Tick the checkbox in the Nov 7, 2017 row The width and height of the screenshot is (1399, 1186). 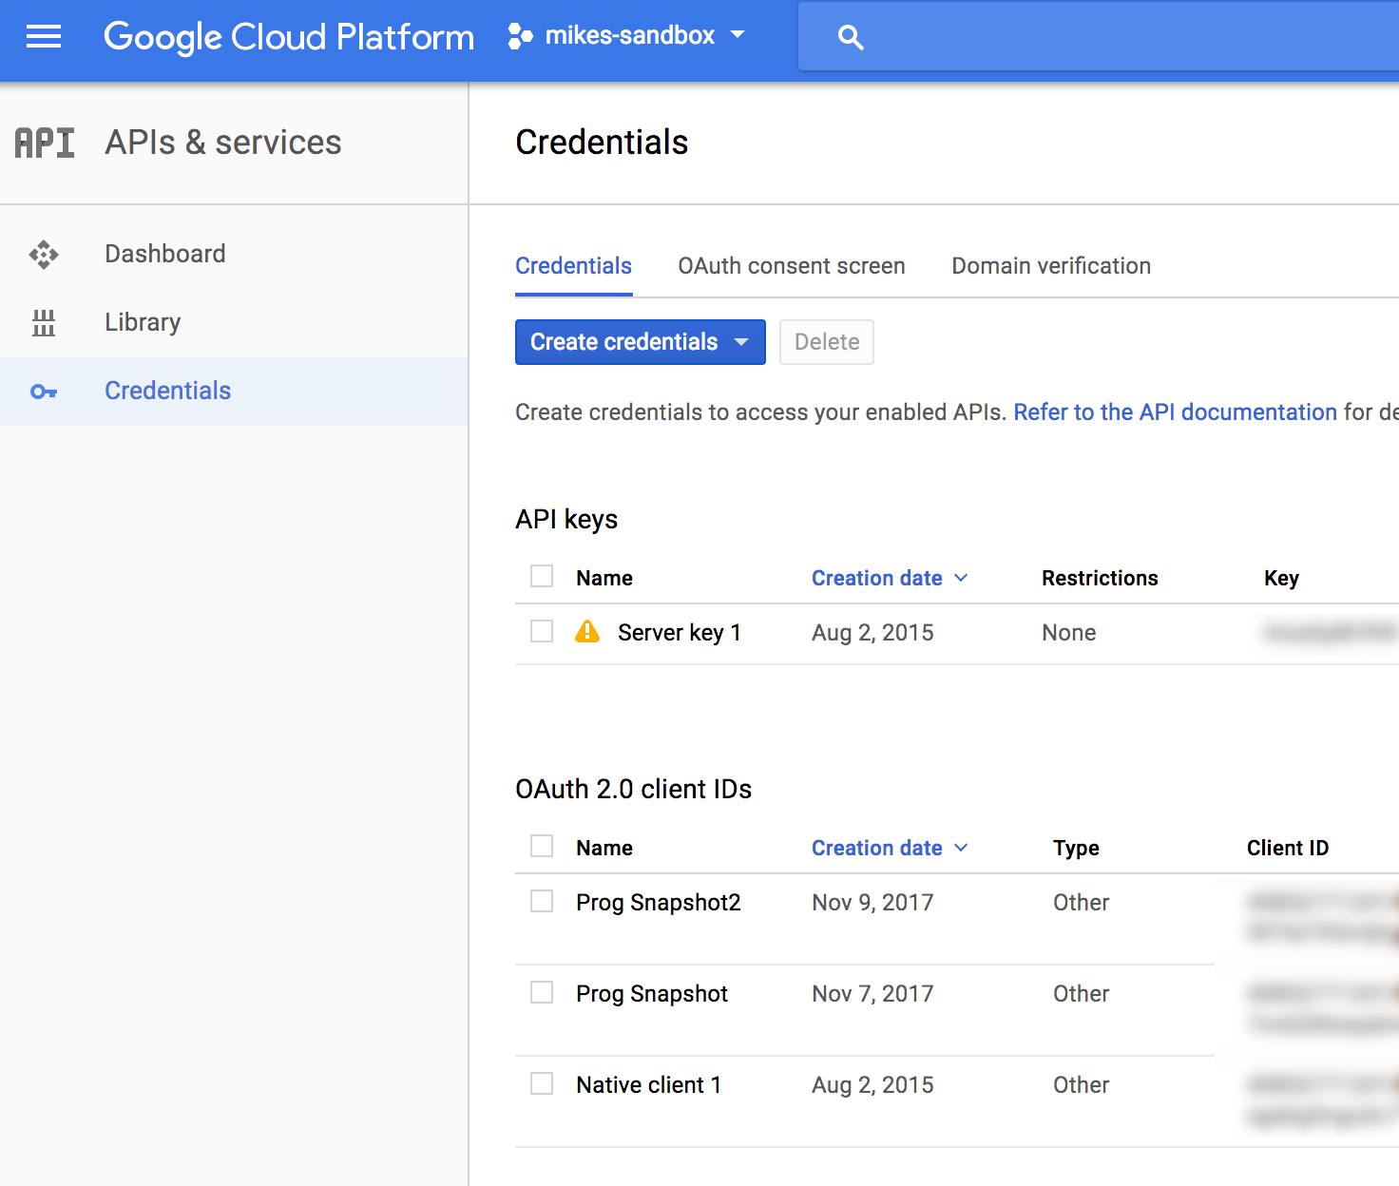(542, 992)
